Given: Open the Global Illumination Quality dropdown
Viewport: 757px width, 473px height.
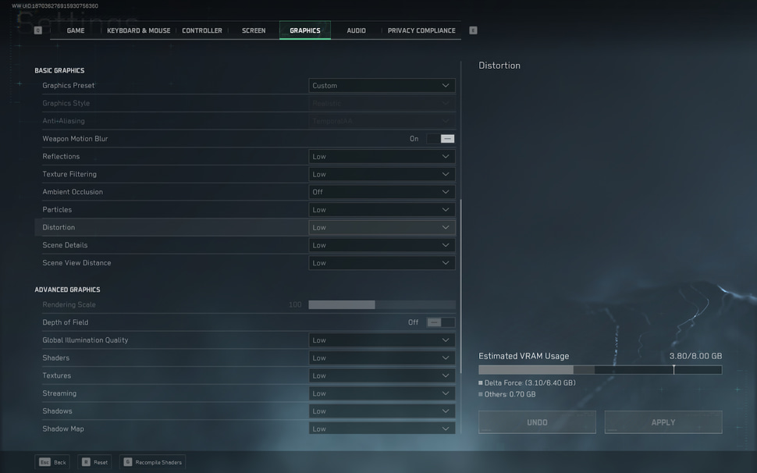Looking at the screenshot, I should click(x=382, y=340).
